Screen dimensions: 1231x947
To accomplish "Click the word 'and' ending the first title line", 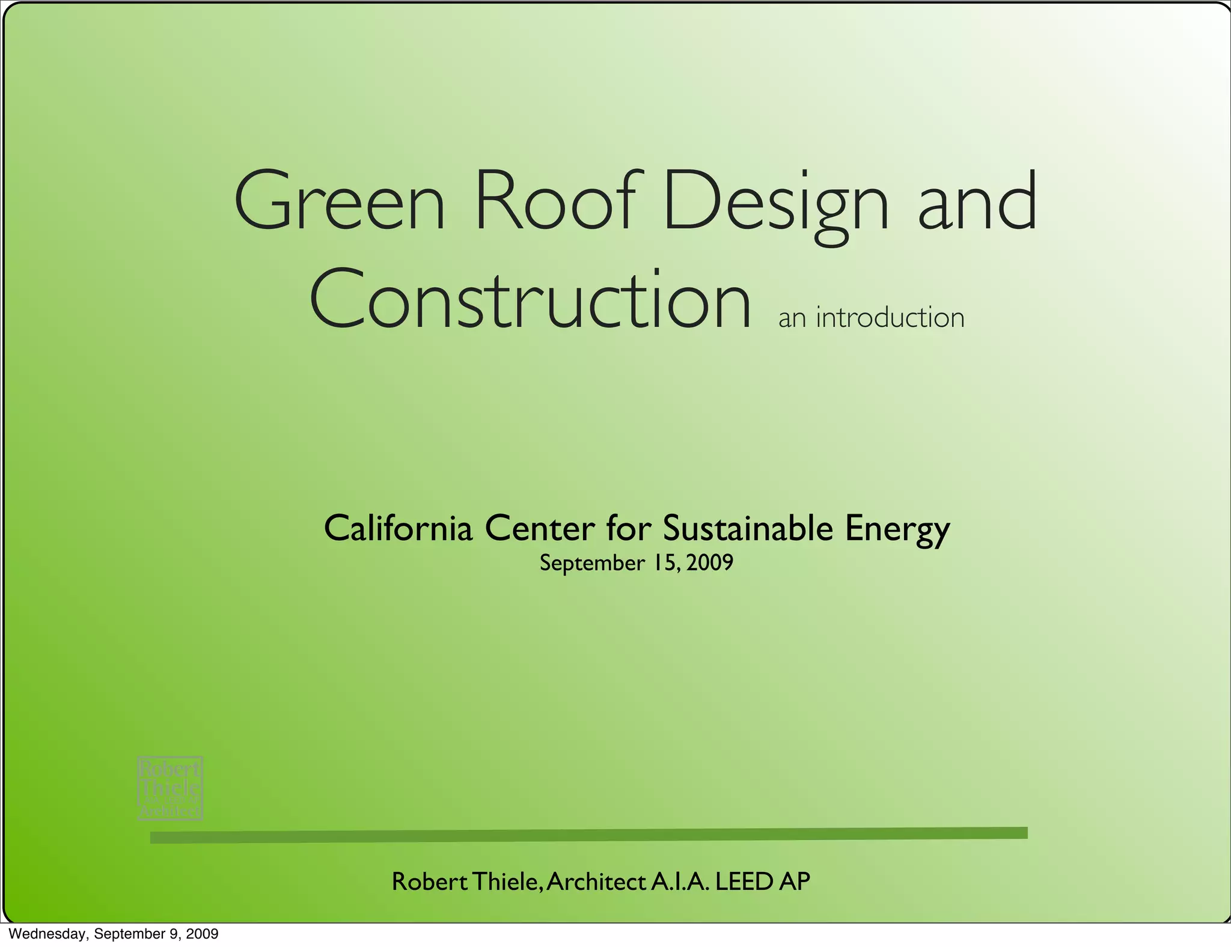I will tap(977, 201).
